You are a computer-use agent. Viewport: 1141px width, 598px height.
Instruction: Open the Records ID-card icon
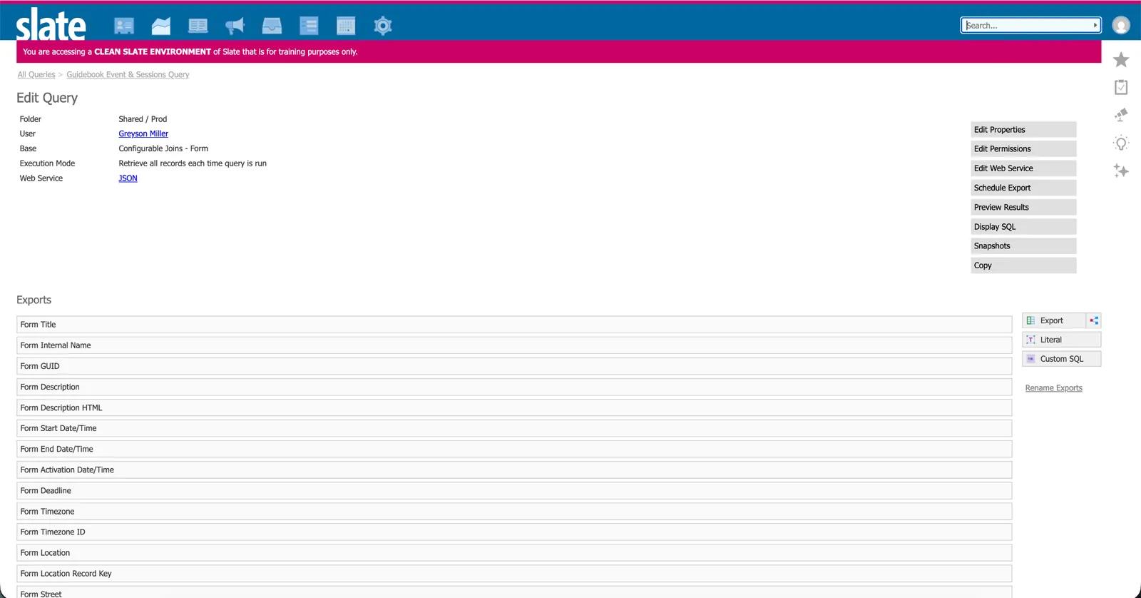[x=124, y=26]
